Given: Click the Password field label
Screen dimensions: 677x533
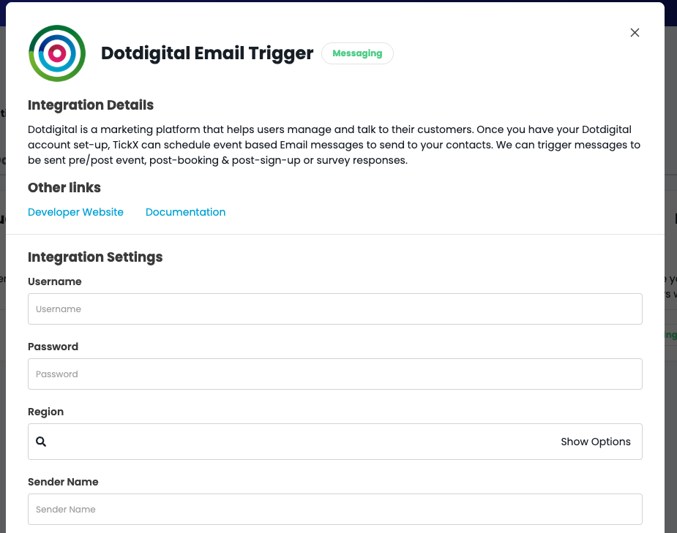Looking at the screenshot, I should click(x=53, y=347).
